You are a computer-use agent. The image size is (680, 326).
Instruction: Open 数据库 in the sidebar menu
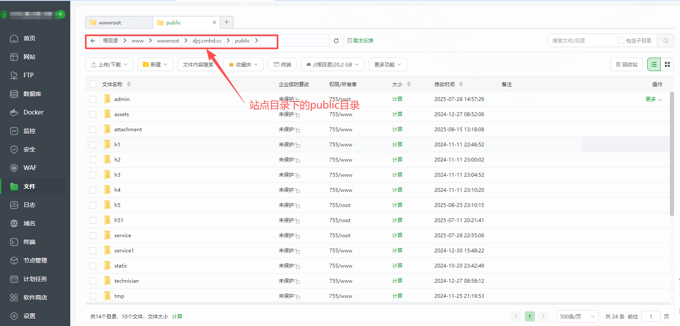coord(32,94)
